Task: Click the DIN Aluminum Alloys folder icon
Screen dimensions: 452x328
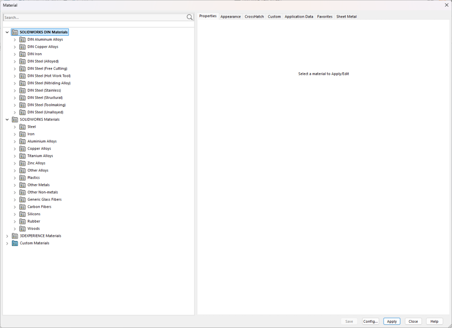Action: point(23,39)
